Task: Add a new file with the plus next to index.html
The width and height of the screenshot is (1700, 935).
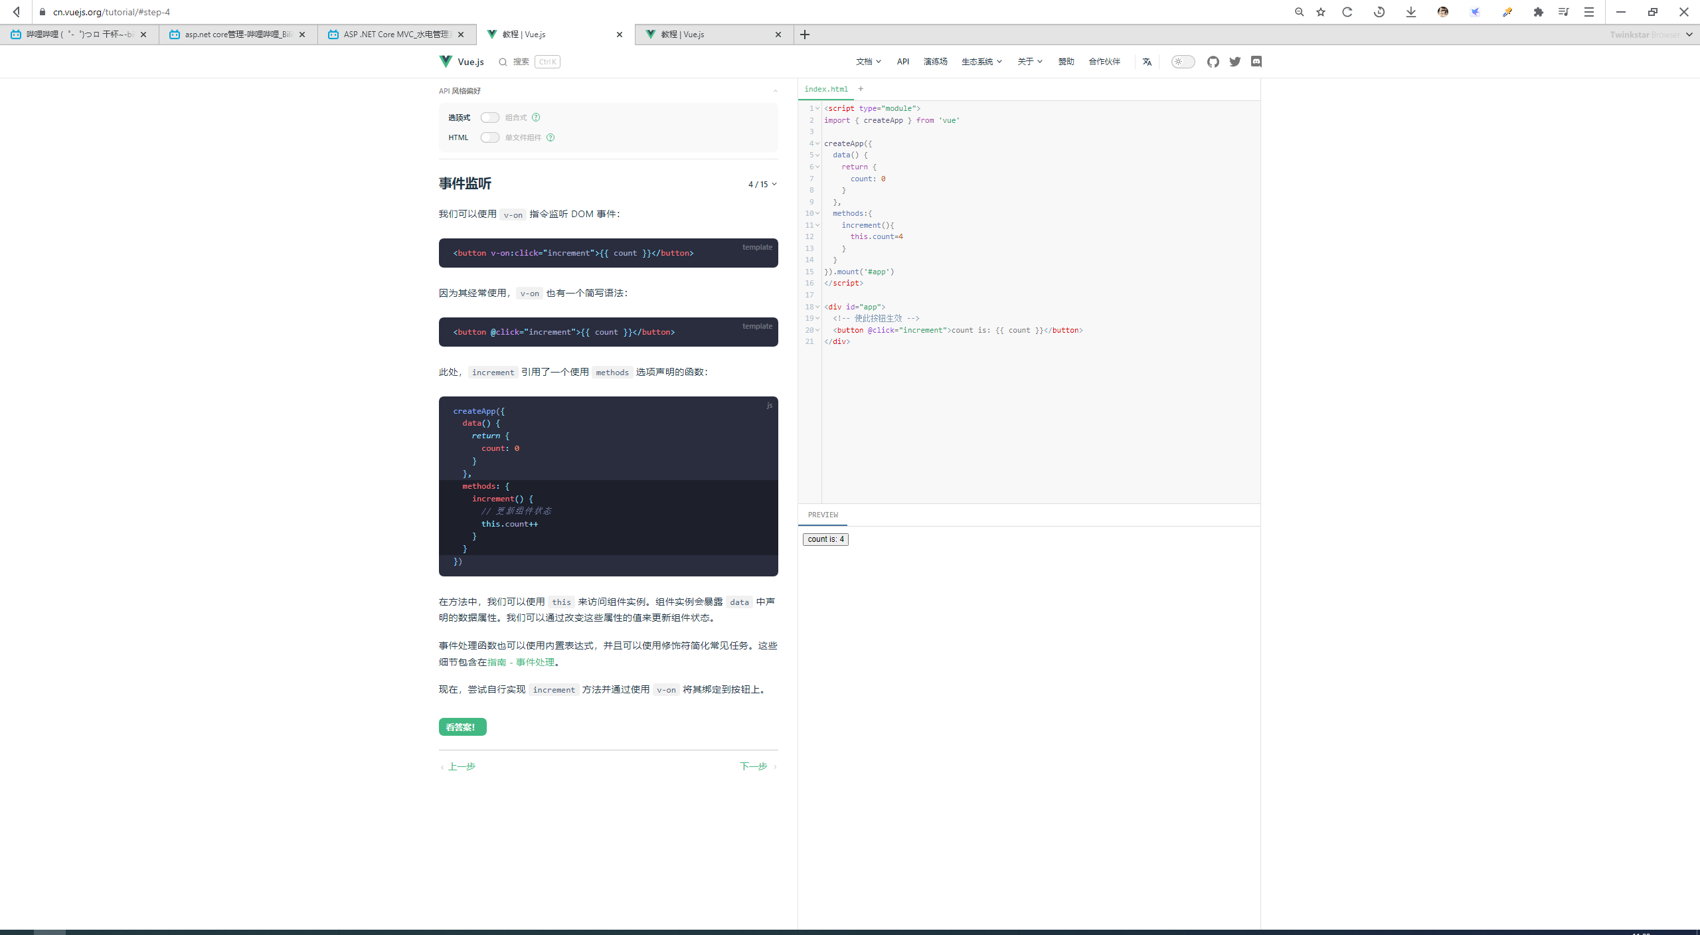Action: pos(861,89)
